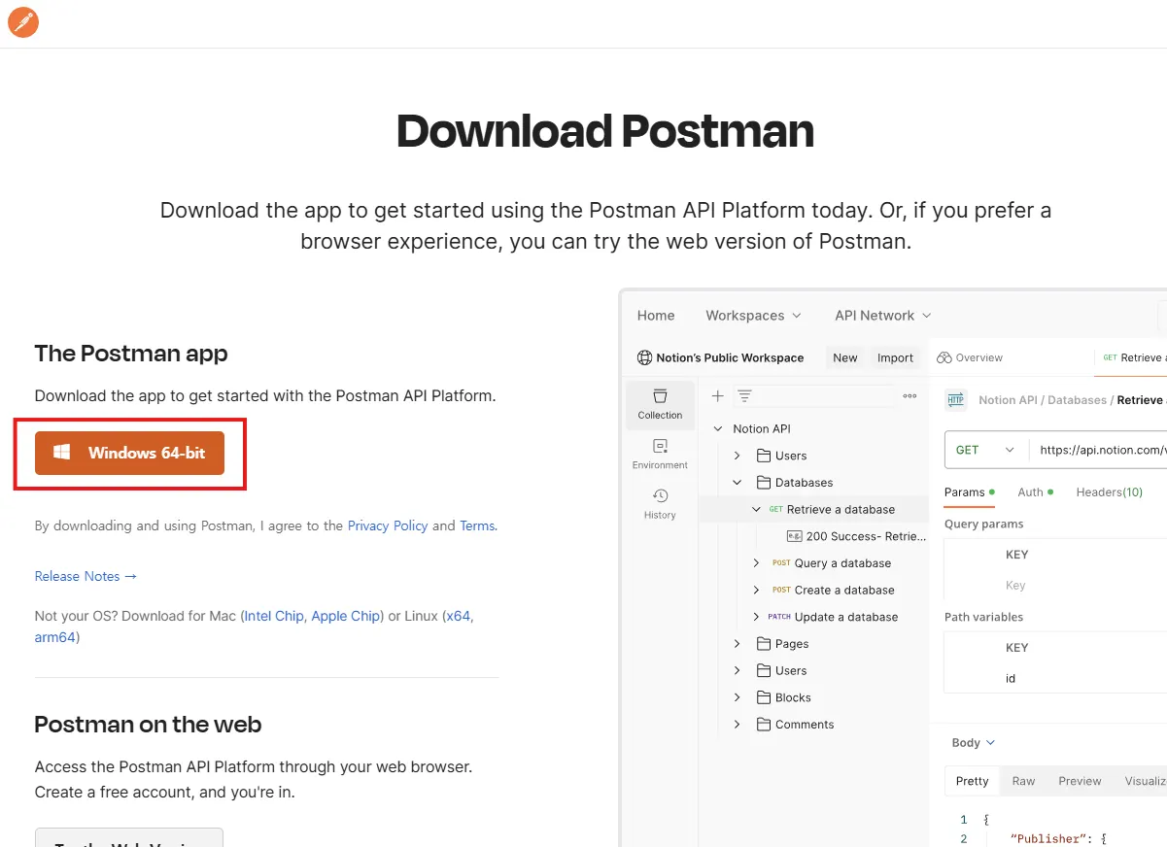
Task: Click the 200 Success example icon
Action: coord(794,536)
